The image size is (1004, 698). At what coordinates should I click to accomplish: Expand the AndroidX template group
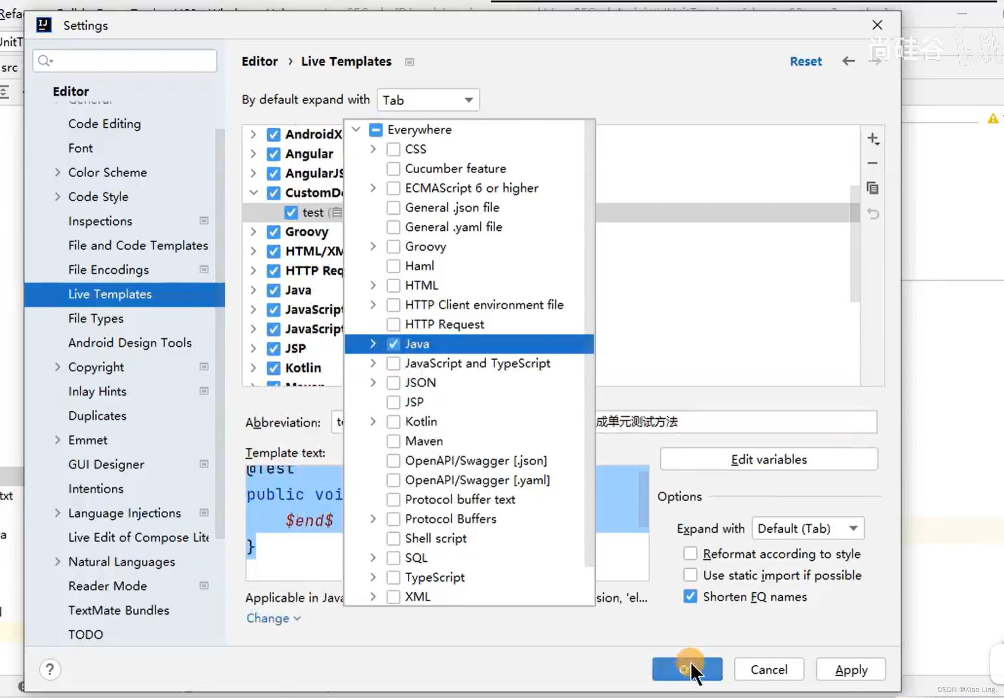(253, 134)
